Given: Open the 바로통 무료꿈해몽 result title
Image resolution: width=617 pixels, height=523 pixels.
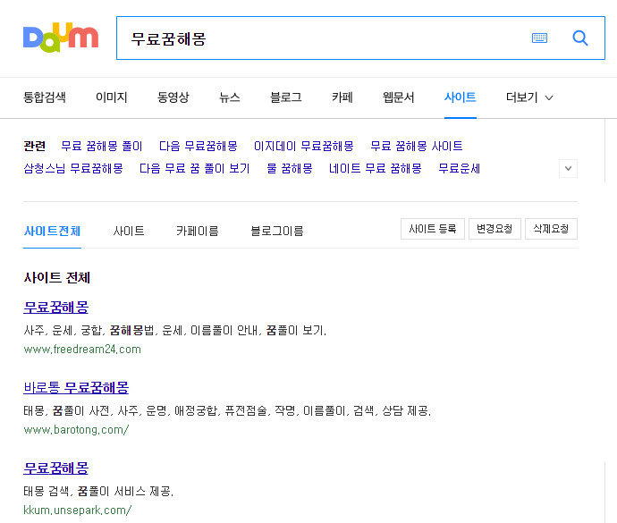Looking at the screenshot, I should click(76, 388).
